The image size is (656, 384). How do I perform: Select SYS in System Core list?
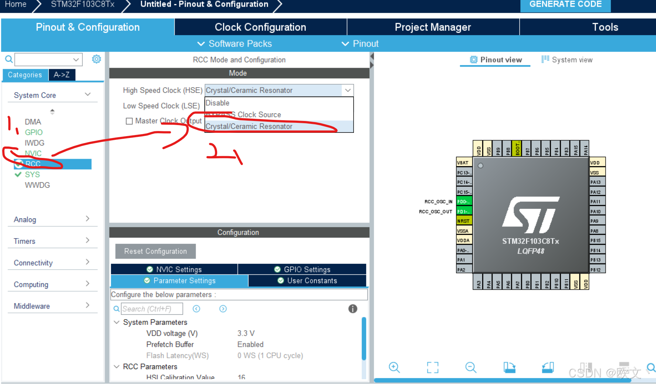32,174
